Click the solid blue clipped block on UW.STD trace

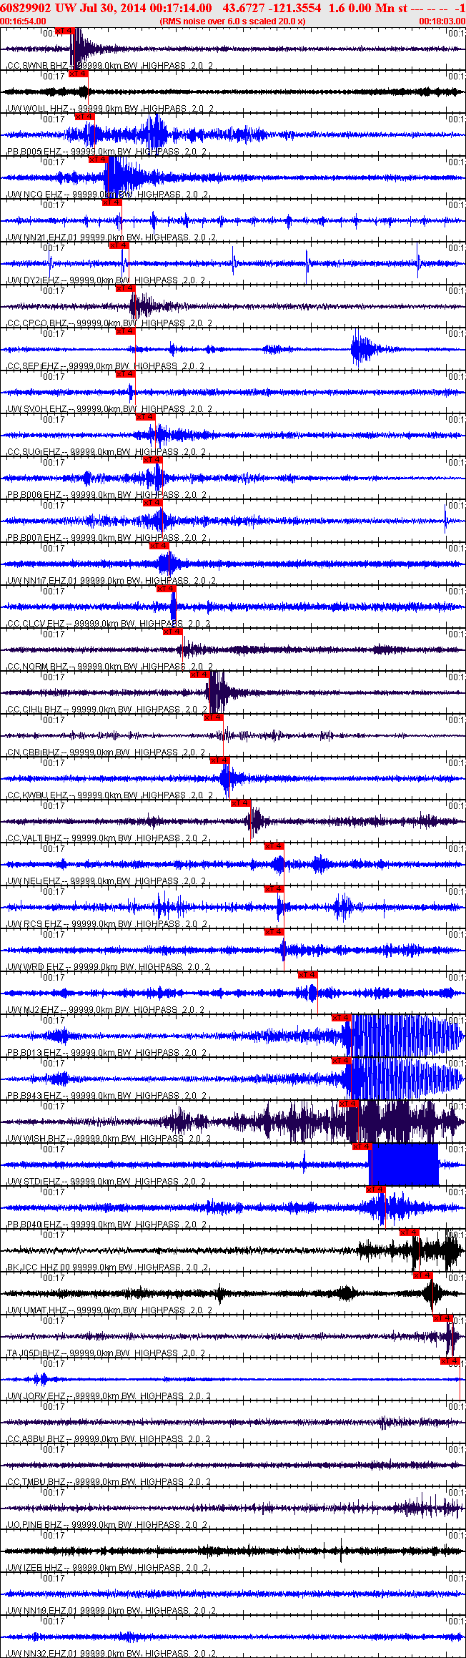click(x=404, y=1164)
